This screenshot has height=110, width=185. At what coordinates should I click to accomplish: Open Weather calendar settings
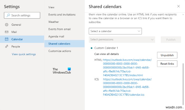(x=54, y=22)
